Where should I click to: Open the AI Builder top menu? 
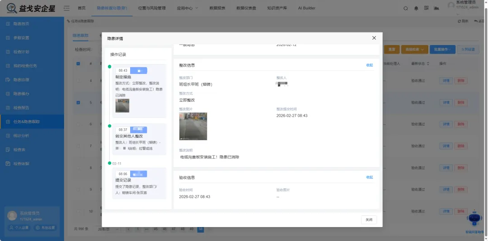click(x=306, y=8)
